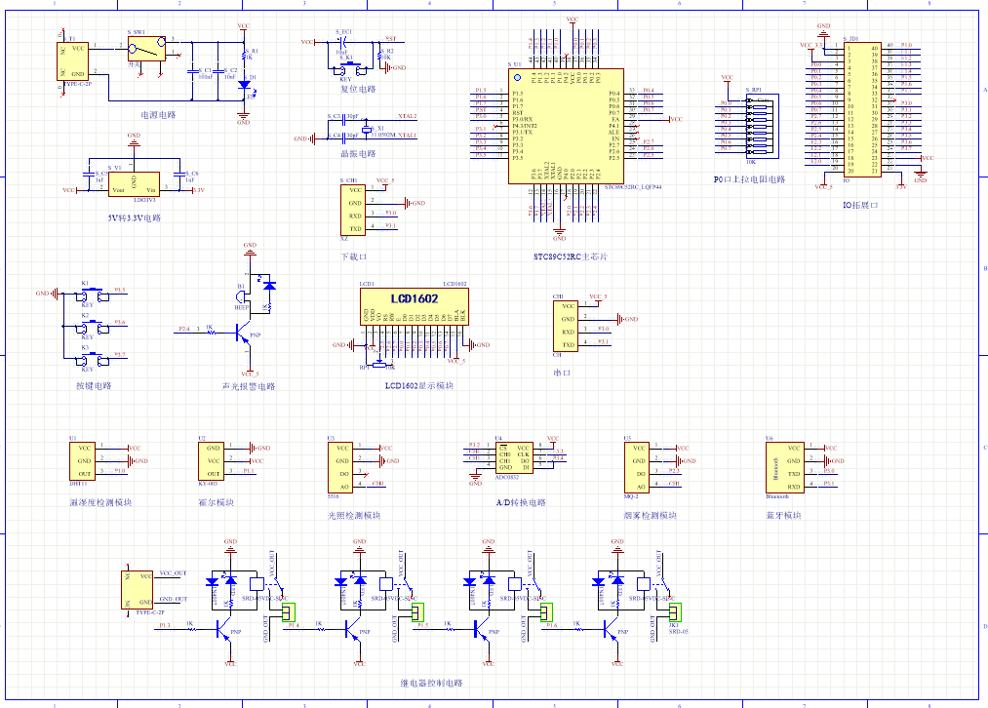Click the LDO3V3 voltage regulator block
This screenshot has width=988, height=708.
tap(134, 181)
